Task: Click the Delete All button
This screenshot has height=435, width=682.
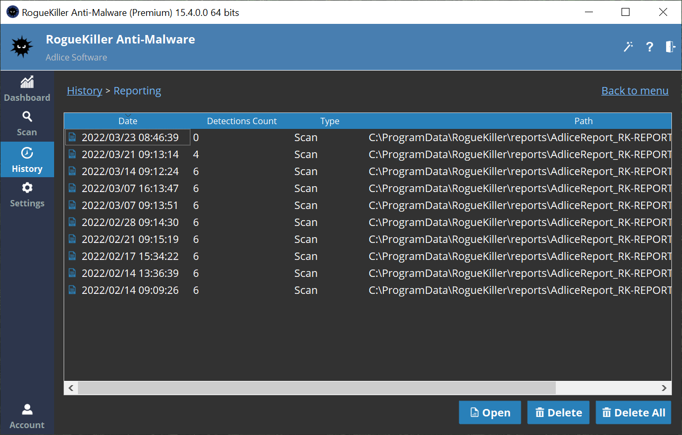Action: (633, 413)
